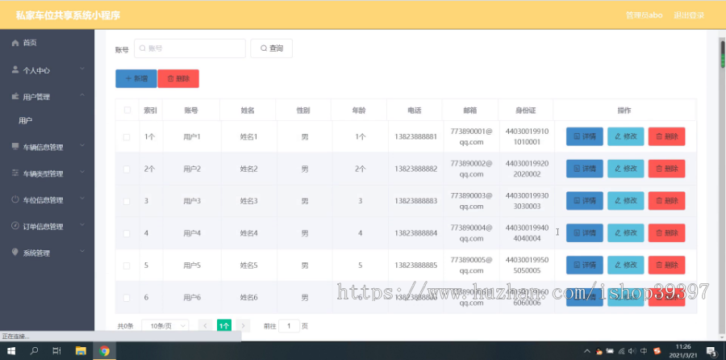Image resolution: width=726 pixels, height=360 pixels.
Task: Open 车位信息管理 menu label
Action: pos(43,200)
